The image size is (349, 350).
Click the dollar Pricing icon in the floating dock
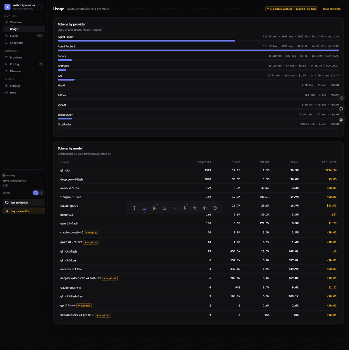pyautogui.click(x=185, y=208)
